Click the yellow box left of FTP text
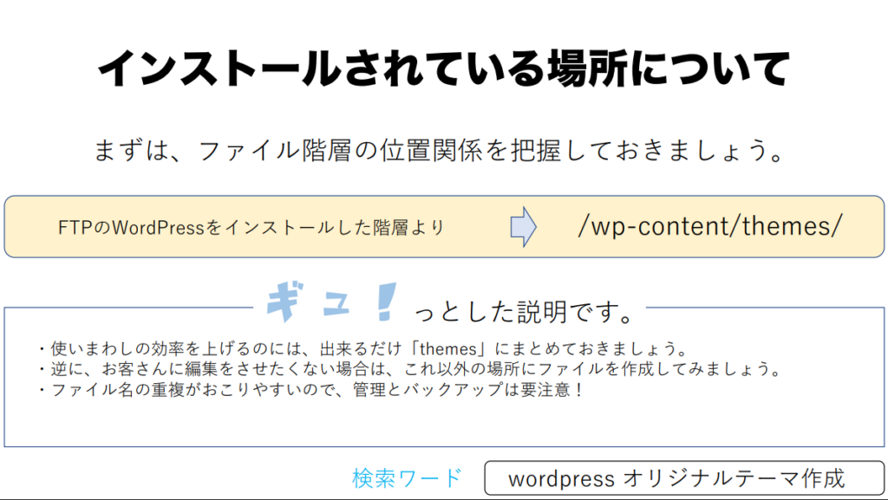This screenshot has height=500, width=888. (30, 227)
